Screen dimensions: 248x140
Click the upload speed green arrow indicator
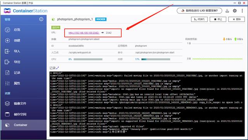coord(235,39)
